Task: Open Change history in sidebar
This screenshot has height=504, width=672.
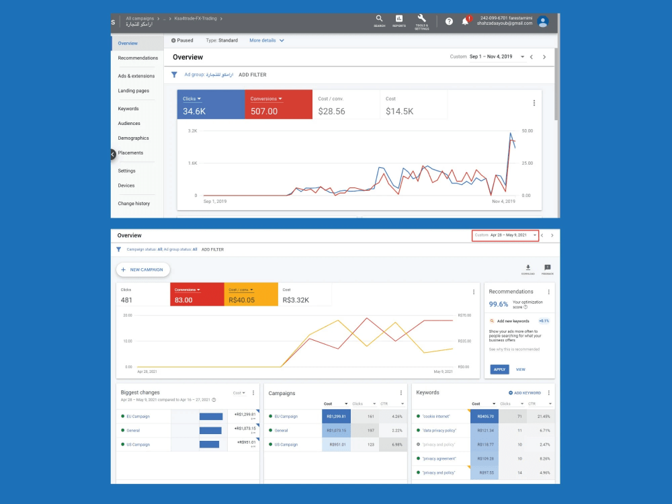Action: click(134, 204)
